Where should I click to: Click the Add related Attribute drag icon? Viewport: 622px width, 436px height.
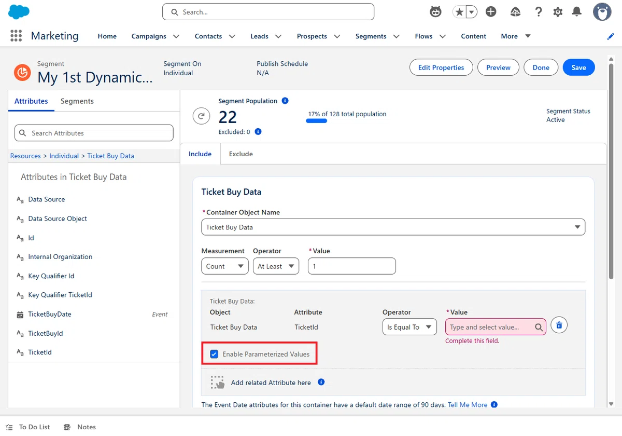tap(218, 383)
